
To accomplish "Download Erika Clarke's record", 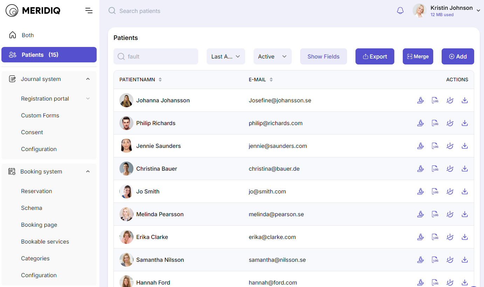I will point(465,237).
